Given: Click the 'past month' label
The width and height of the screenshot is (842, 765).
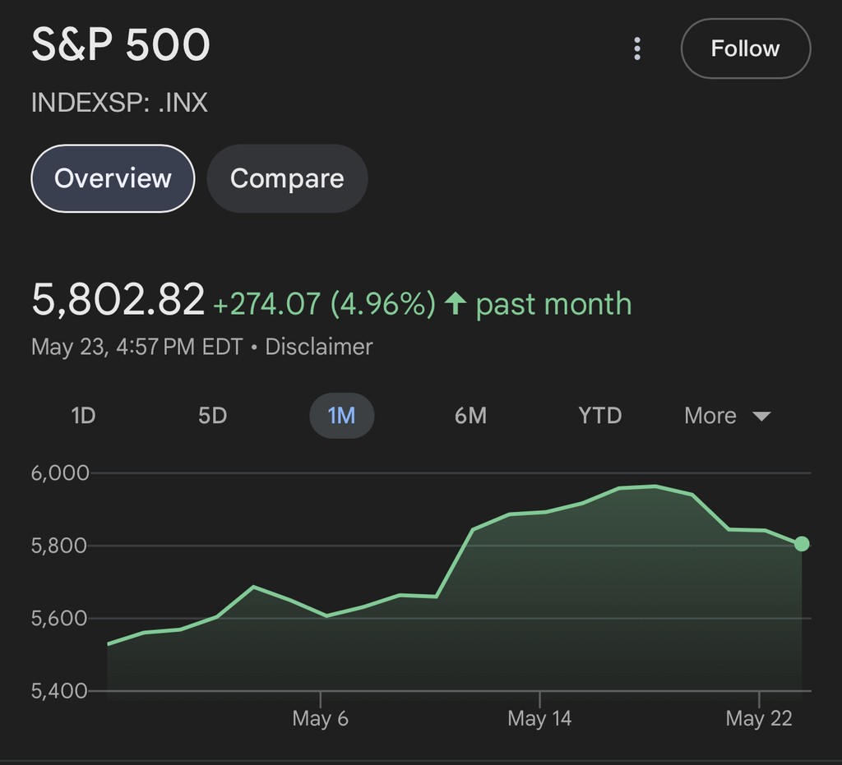Looking at the screenshot, I should click(553, 304).
